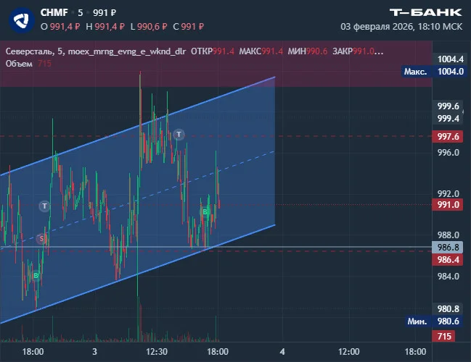Image resolution: width=471 pixels, height=362 pixels.
Task: Click the 992.0 price axis label
Action: [449, 193]
